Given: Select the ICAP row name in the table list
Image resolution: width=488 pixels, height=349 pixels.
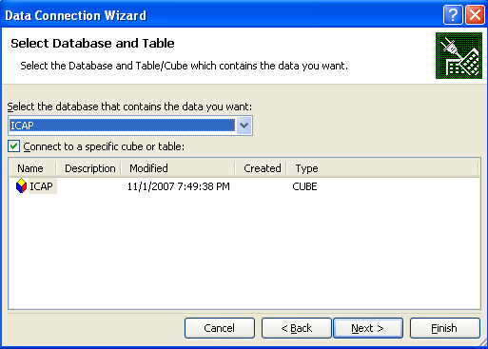Looking at the screenshot, I should [x=41, y=186].
